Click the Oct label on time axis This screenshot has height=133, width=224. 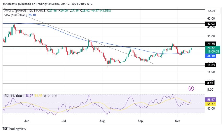pos(177,121)
